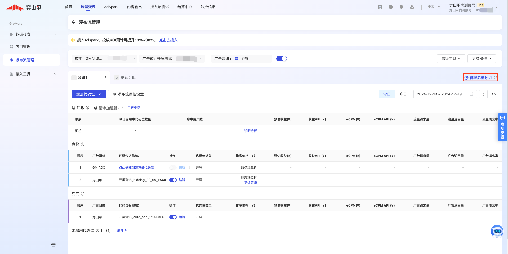Toggle the 开屏测试_auto_add code slot switch
This screenshot has width=508, height=254.
point(173,217)
